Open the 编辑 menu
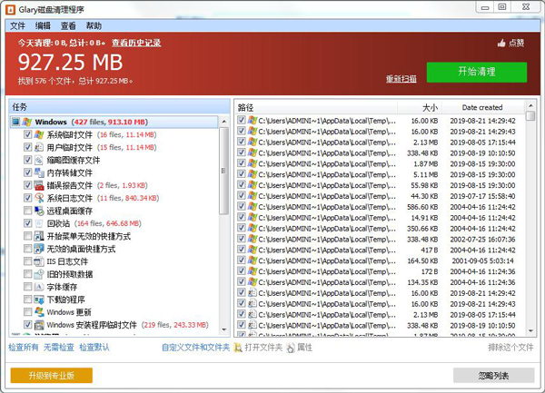 [43, 25]
